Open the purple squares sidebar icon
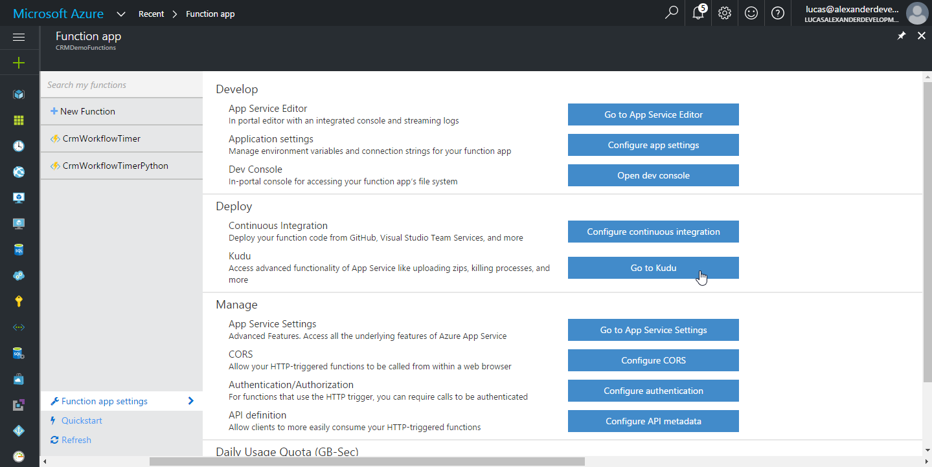Screen dimensions: 932x467 click(19, 405)
